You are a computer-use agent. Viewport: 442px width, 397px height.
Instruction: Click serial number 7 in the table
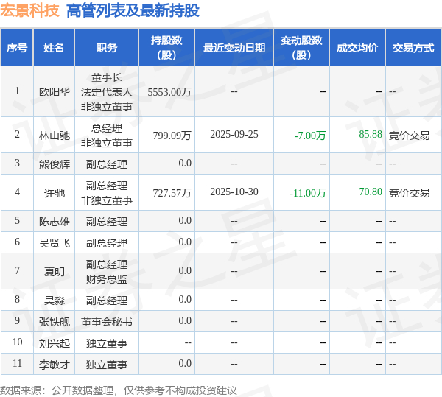(x=17, y=270)
